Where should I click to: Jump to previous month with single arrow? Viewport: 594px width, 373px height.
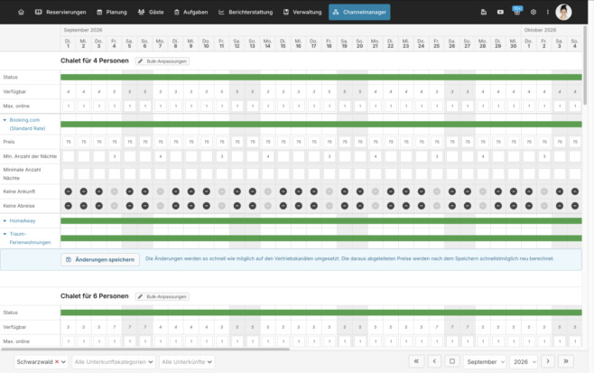click(x=434, y=361)
